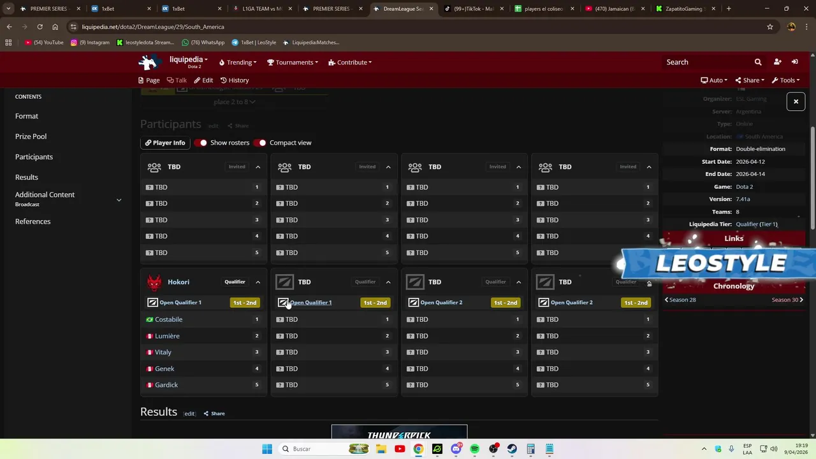The height and width of the screenshot is (459, 816).
Task: Open the Tools dropdown
Action: pos(786,80)
